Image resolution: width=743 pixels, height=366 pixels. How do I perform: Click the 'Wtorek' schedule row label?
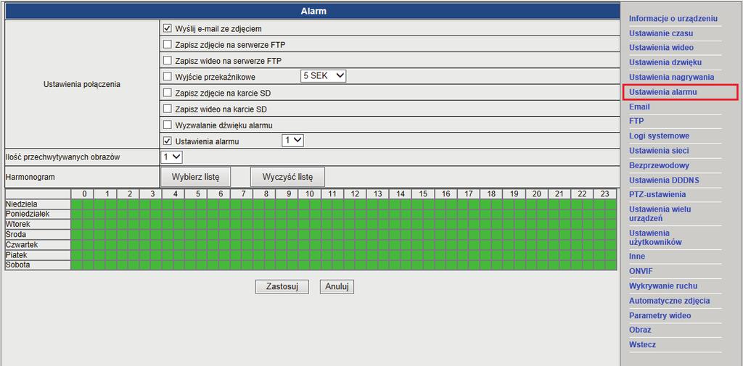(18, 224)
